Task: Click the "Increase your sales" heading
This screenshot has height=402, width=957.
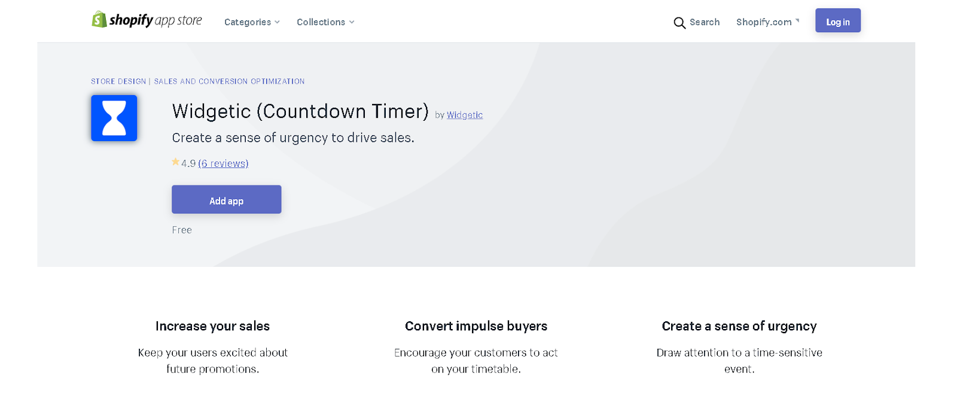Action: coord(212,326)
